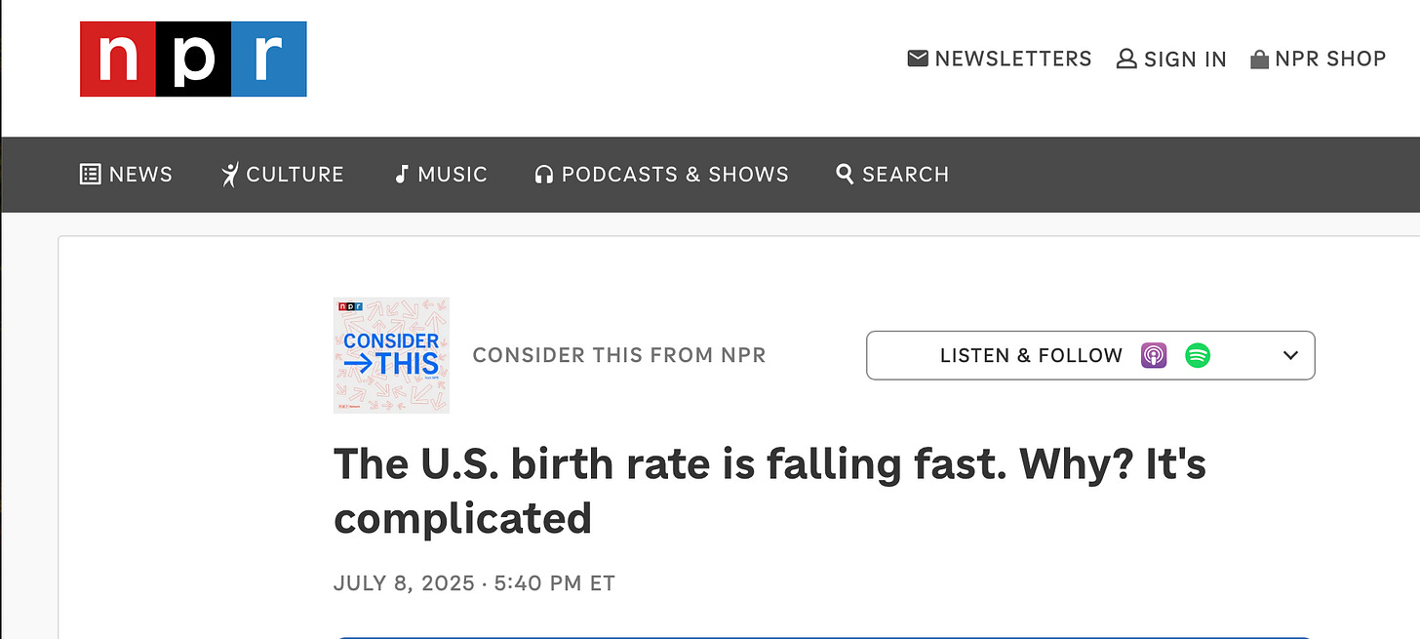Screen dimensions: 1420x639
Task: Click the newsletters envelope icon
Action: [x=918, y=59]
